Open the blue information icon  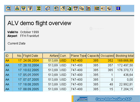click(x=118, y=9)
